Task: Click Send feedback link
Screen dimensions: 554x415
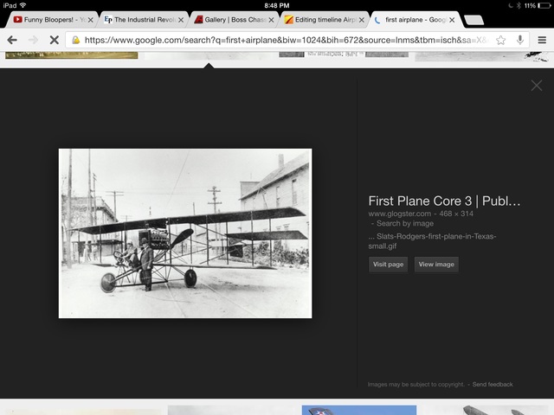Action: 493,384
